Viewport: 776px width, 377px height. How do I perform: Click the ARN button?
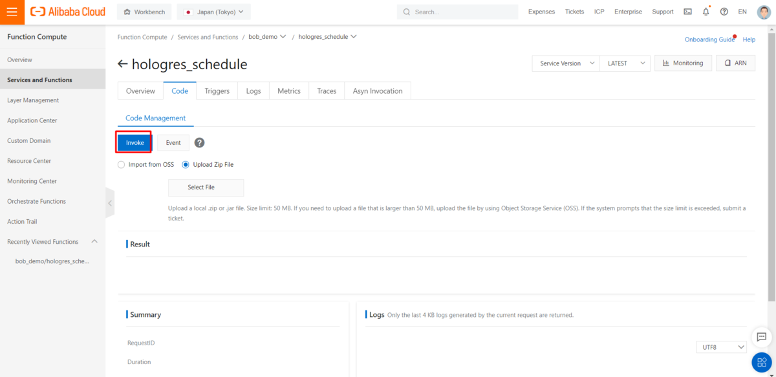[x=735, y=63]
